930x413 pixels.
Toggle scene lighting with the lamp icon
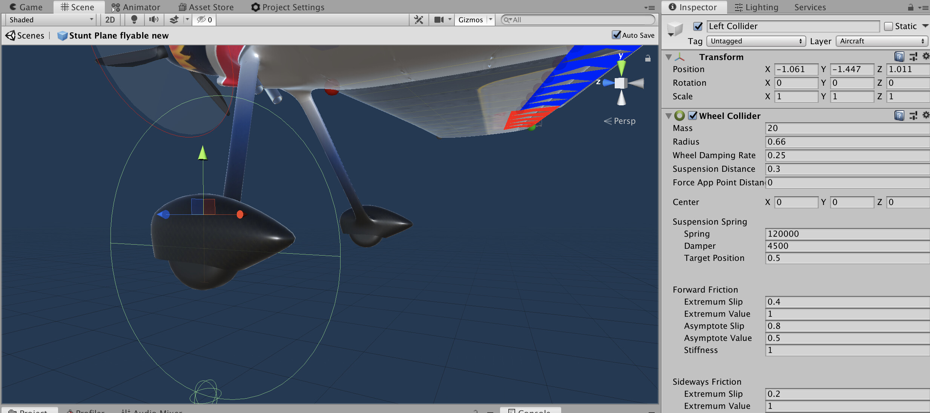135,20
